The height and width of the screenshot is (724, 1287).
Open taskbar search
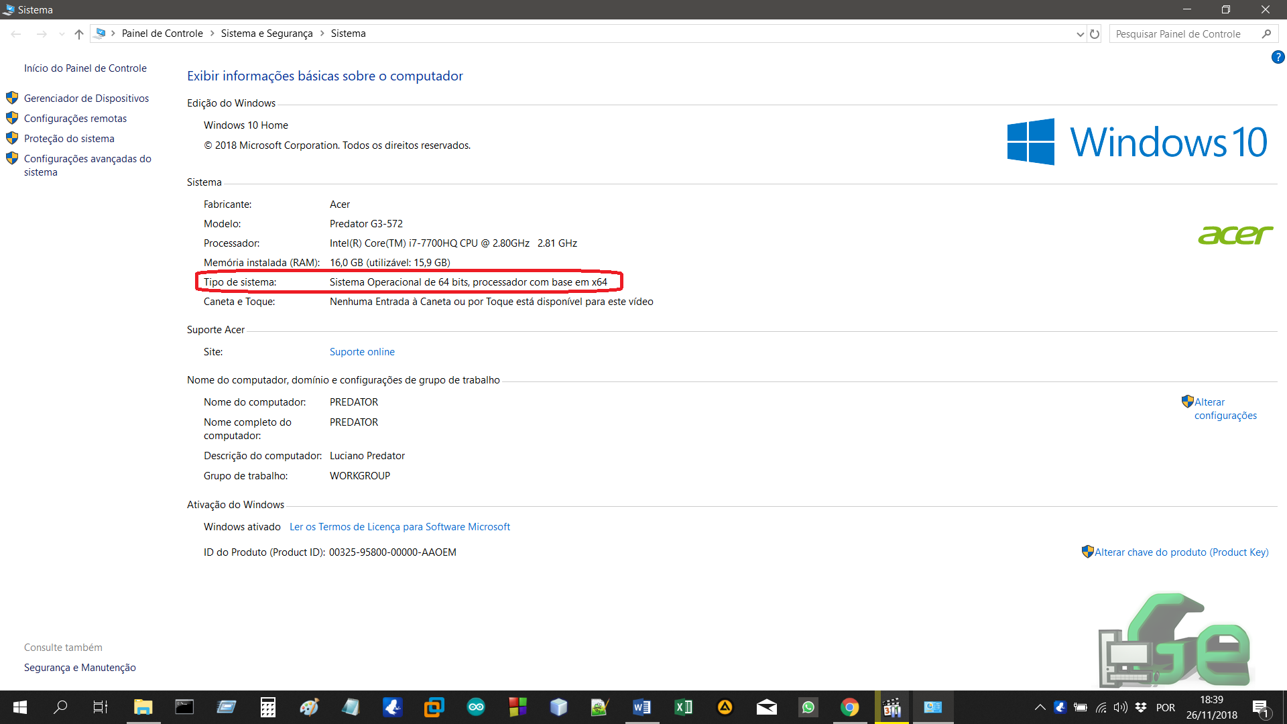[x=60, y=707]
